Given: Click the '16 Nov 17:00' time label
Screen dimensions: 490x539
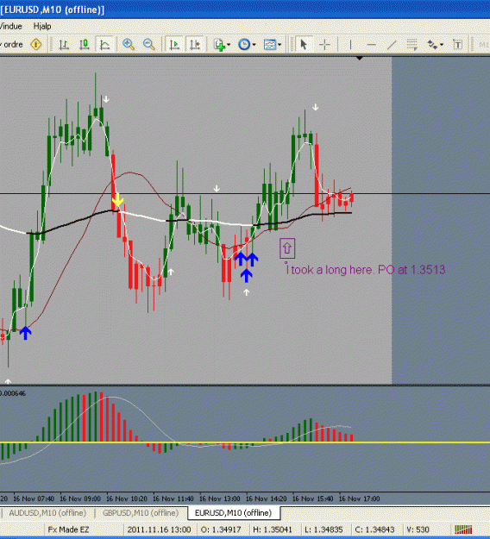Looking at the screenshot, I should coord(360,498).
